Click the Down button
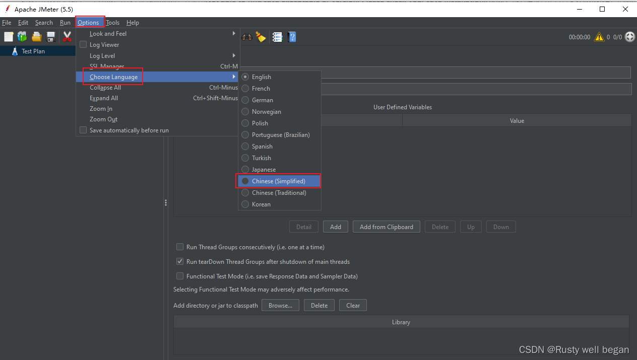The image size is (637, 360). (501, 227)
